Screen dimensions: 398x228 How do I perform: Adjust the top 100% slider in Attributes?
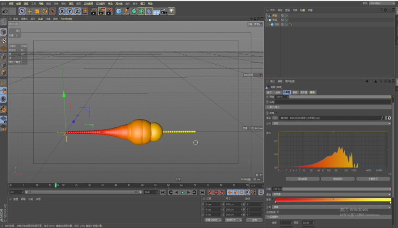pos(340,97)
